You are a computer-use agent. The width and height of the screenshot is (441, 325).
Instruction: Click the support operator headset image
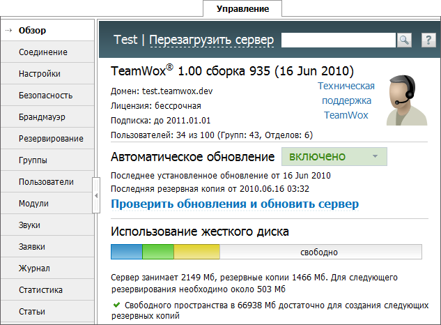(x=407, y=100)
